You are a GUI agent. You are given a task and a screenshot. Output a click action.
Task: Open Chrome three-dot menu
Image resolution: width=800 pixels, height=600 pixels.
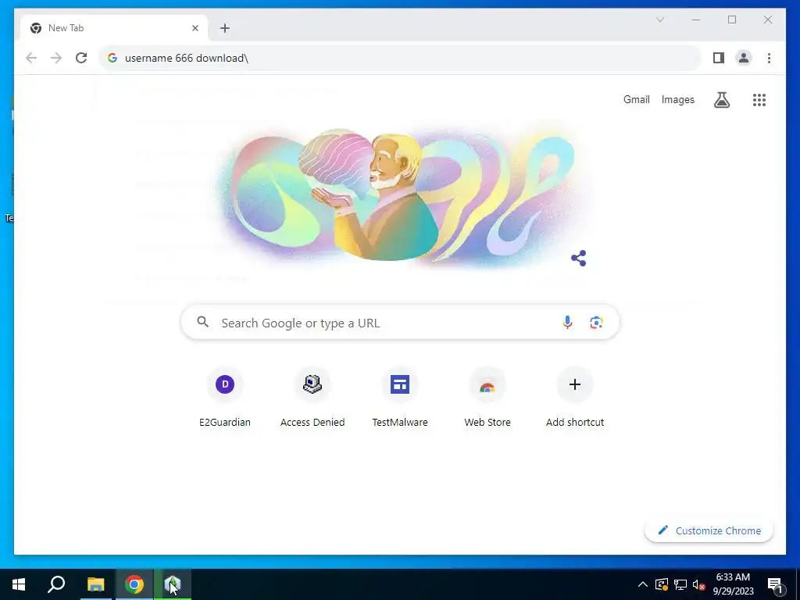pyautogui.click(x=769, y=58)
